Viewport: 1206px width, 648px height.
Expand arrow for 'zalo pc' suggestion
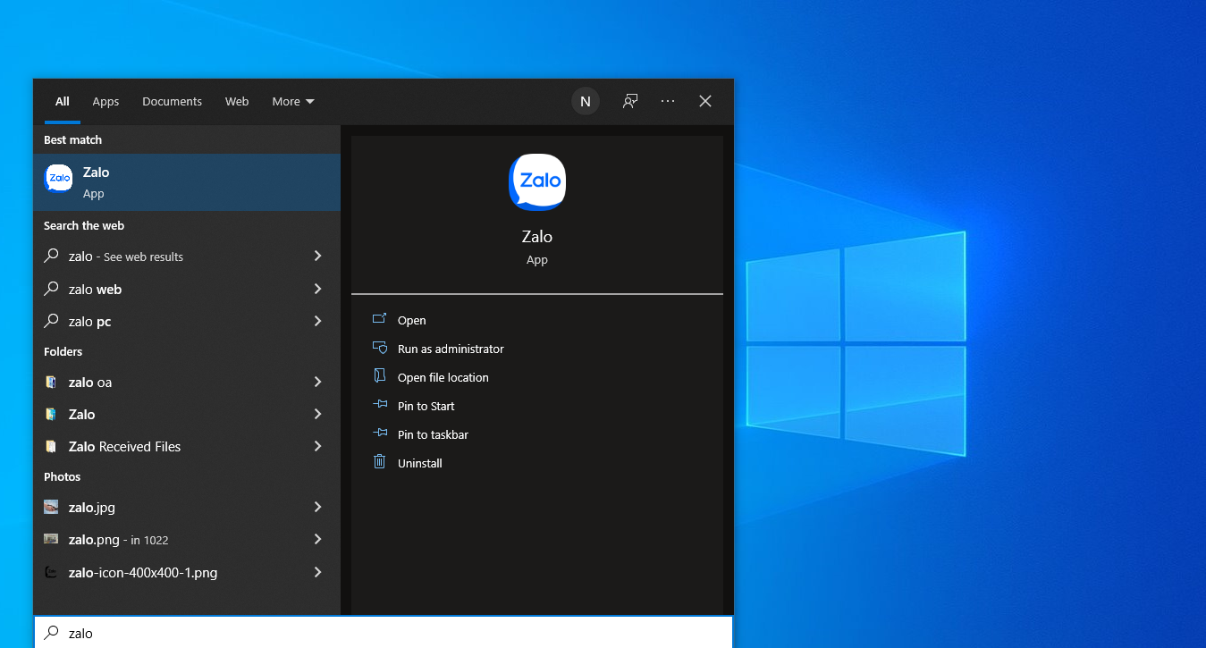coord(317,321)
